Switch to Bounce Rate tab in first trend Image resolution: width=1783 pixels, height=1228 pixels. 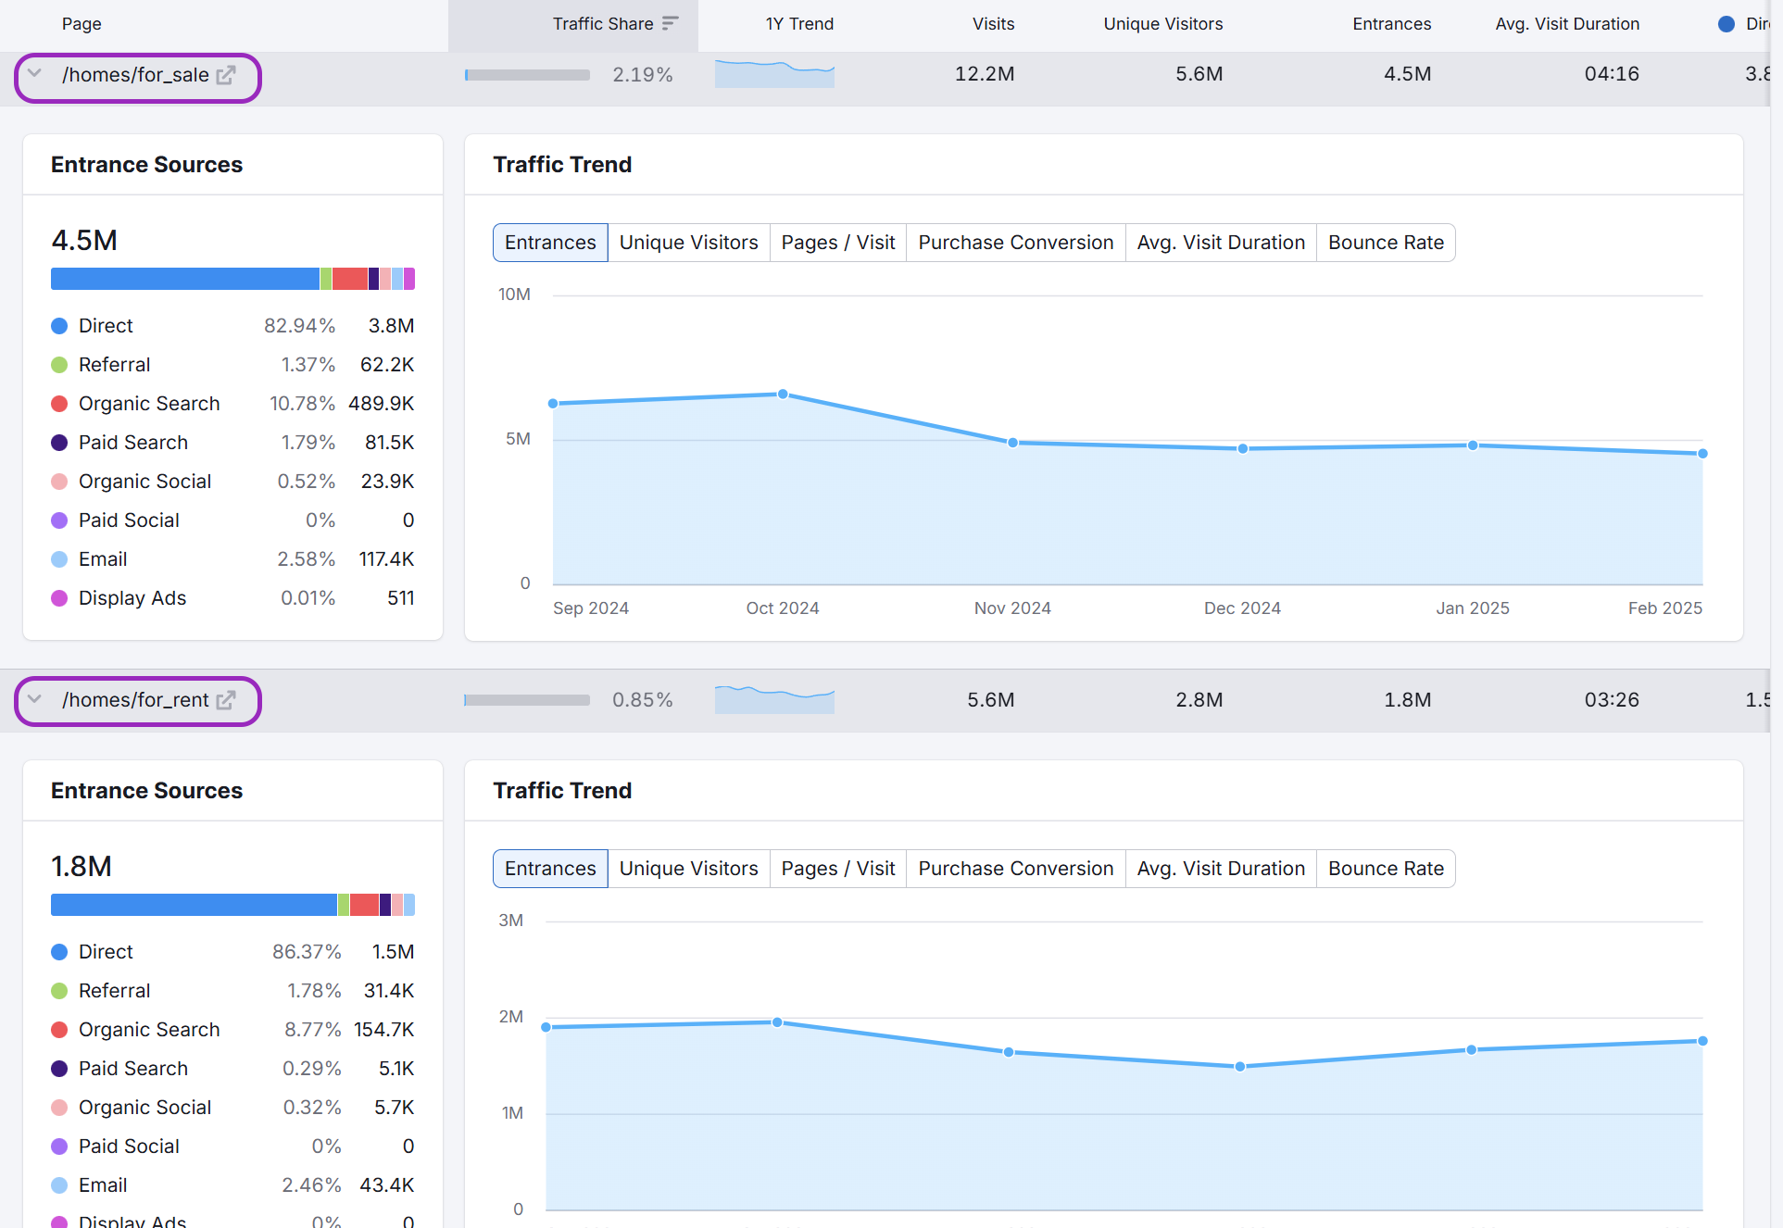pyautogui.click(x=1385, y=243)
